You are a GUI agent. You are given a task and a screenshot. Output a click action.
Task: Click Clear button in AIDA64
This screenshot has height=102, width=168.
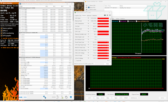pyautogui.click(x=108, y=98)
